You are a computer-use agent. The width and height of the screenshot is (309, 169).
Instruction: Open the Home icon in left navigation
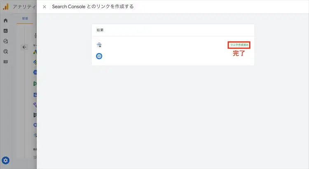click(6, 20)
